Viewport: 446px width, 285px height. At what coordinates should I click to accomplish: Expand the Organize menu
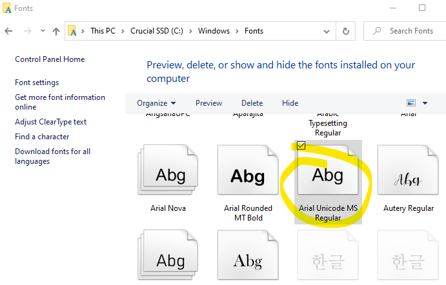point(156,103)
